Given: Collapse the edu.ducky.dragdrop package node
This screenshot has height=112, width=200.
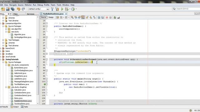Looking at the screenshot, I should click(x=6, y=87).
